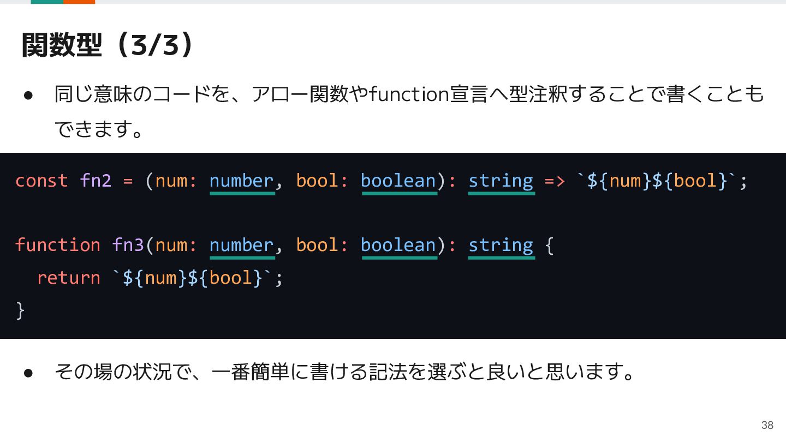Click the arrow operator => in the code

click(x=555, y=181)
